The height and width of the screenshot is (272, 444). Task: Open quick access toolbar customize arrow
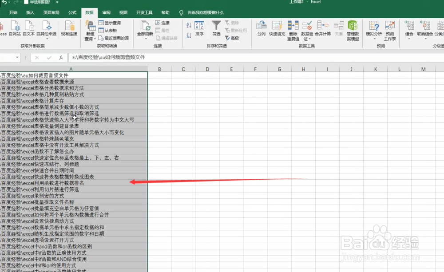57,2
